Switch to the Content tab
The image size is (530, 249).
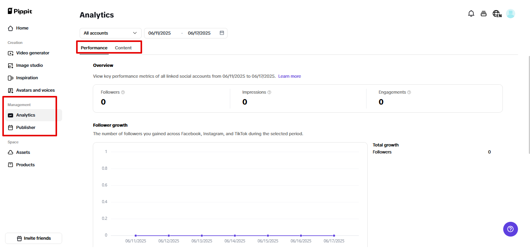pos(123,47)
